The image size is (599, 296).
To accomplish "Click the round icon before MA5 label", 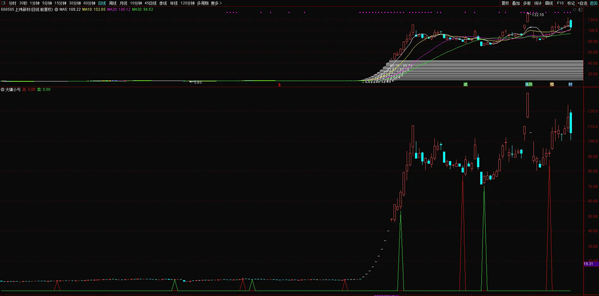I will [56, 9].
